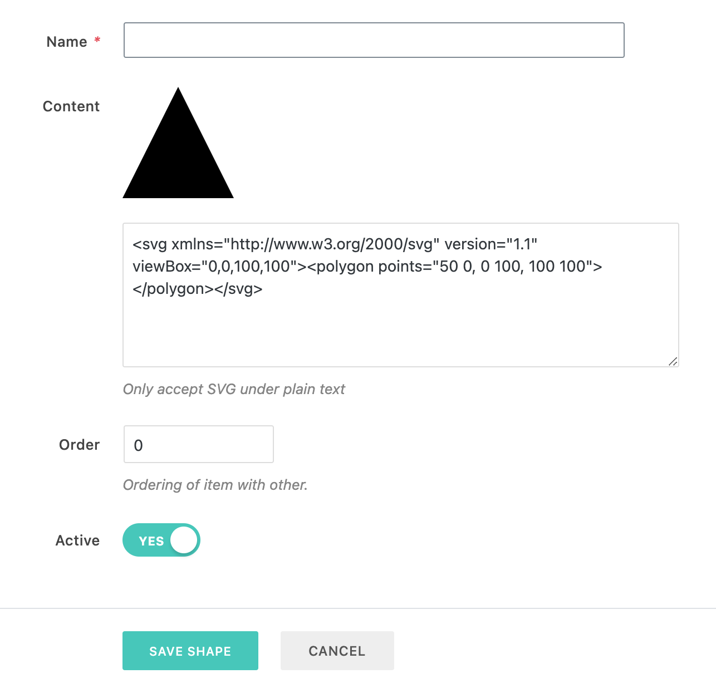Click the 'Only accept SVG under plain text' hint
The height and width of the screenshot is (698, 716).
234,389
